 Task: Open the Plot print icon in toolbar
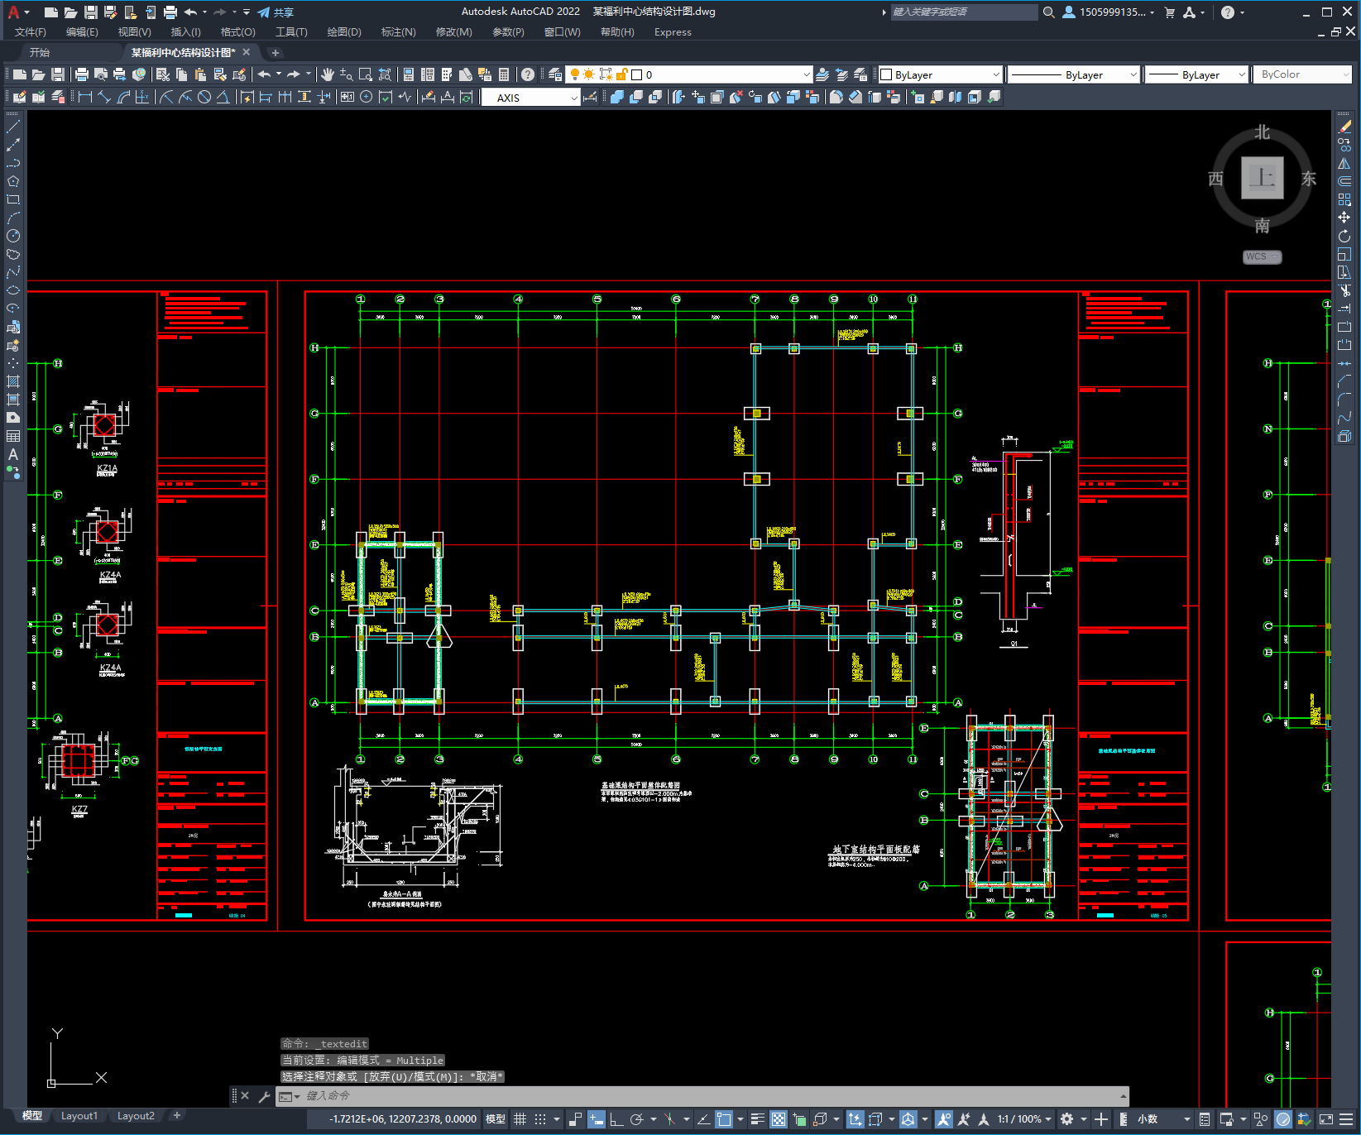click(x=82, y=74)
